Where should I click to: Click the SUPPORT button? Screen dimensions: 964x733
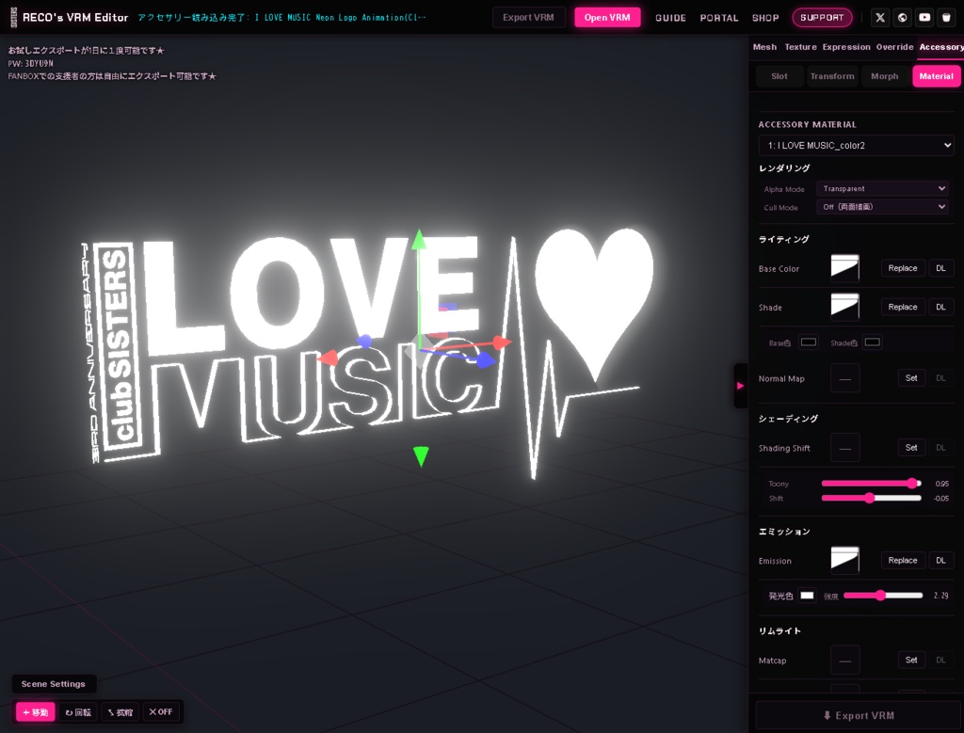[822, 17]
